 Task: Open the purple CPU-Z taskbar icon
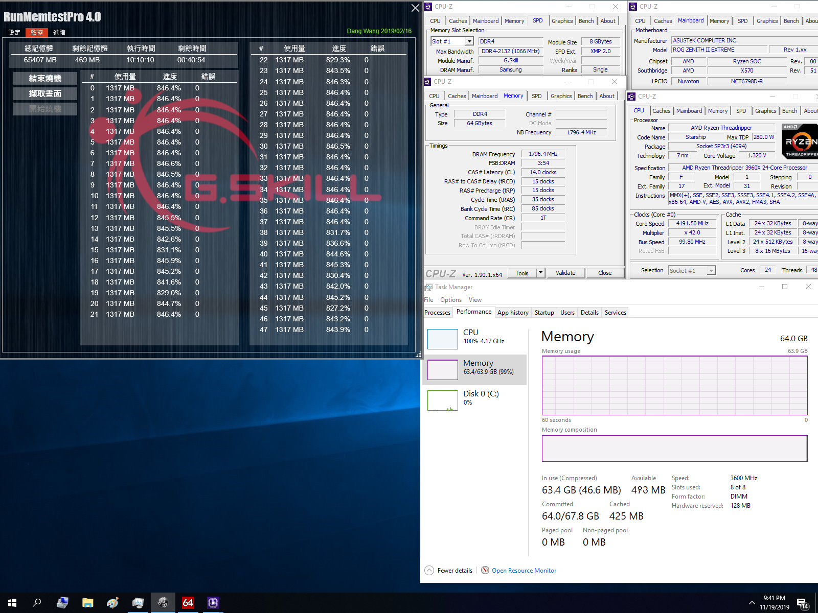point(212,603)
